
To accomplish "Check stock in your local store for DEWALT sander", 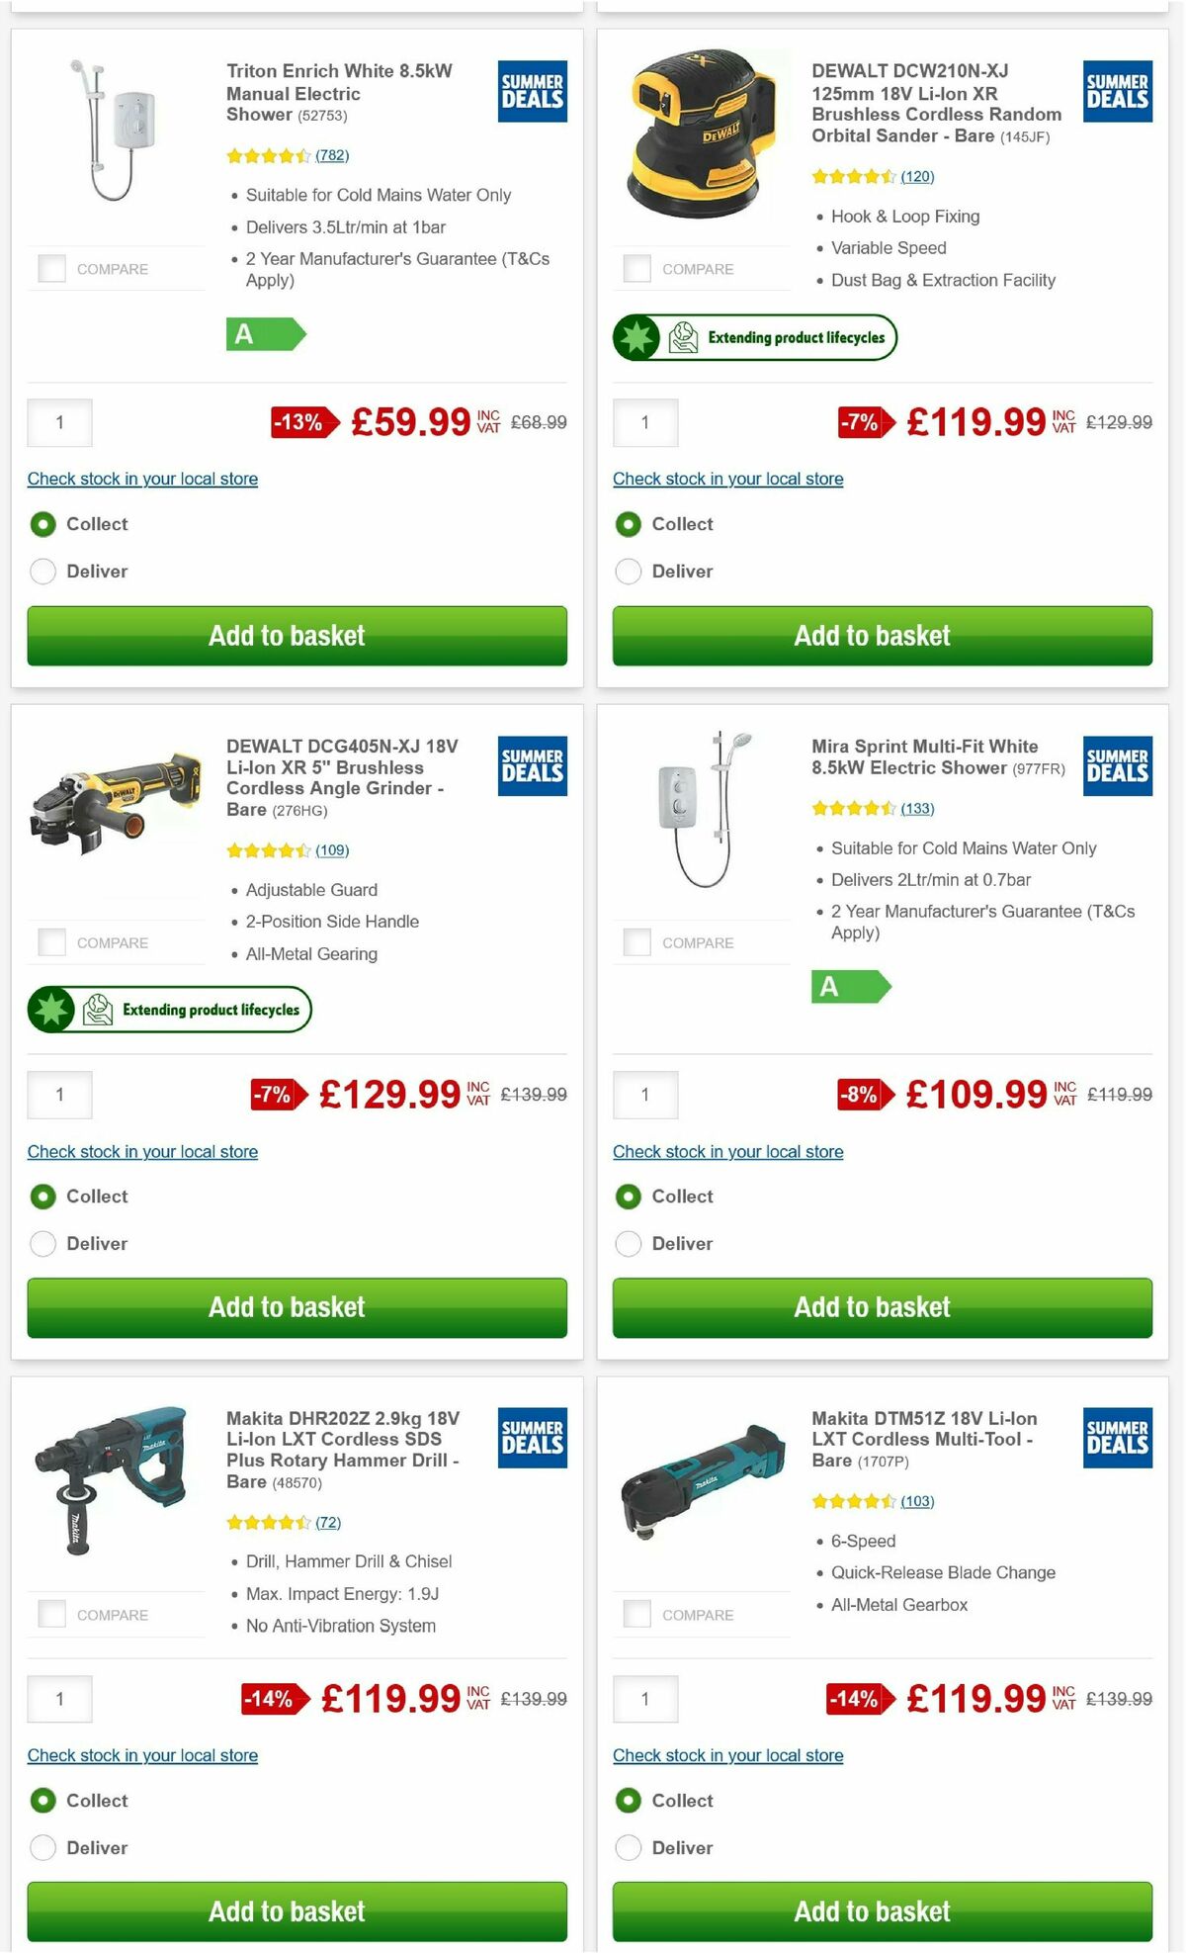I will pos(727,479).
